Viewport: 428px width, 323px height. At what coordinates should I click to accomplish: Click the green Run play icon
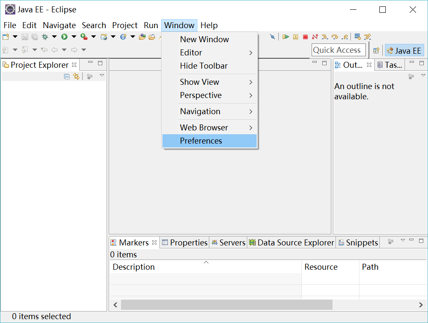click(x=64, y=37)
